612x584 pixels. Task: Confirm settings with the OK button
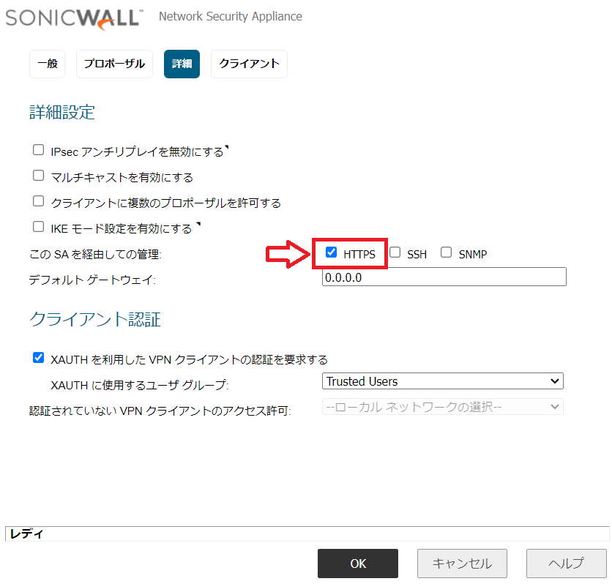point(358,564)
